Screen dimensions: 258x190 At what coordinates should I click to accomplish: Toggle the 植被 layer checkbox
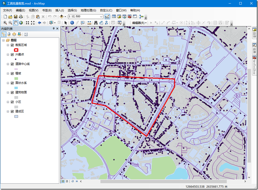click(x=12, y=73)
